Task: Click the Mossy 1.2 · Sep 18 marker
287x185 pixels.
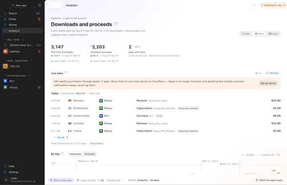Action: coord(88,161)
